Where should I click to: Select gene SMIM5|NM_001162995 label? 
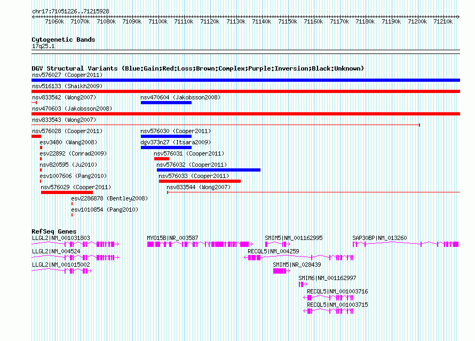click(294, 238)
